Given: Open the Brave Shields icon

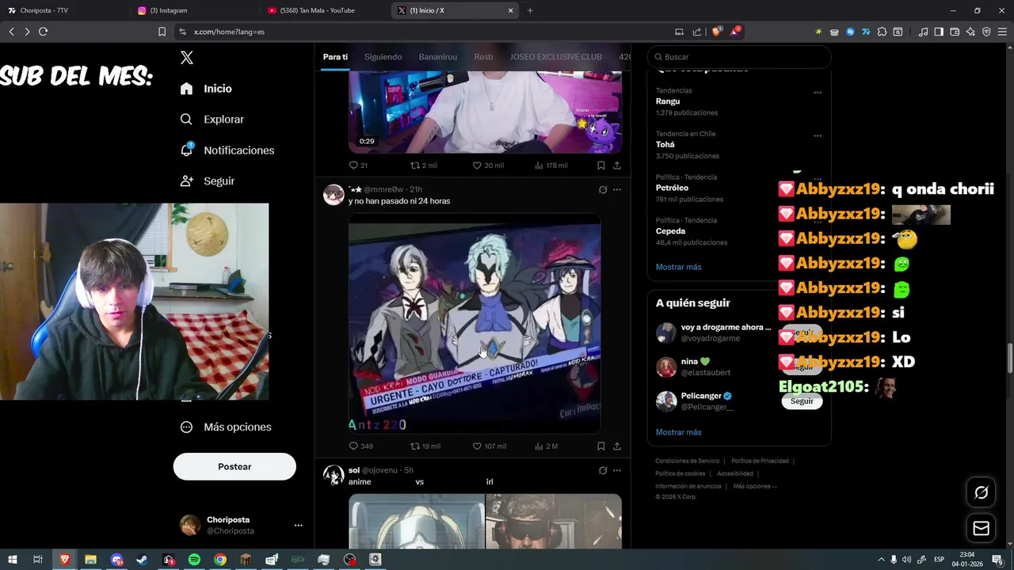Looking at the screenshot, I should click(x=716, y=32).
